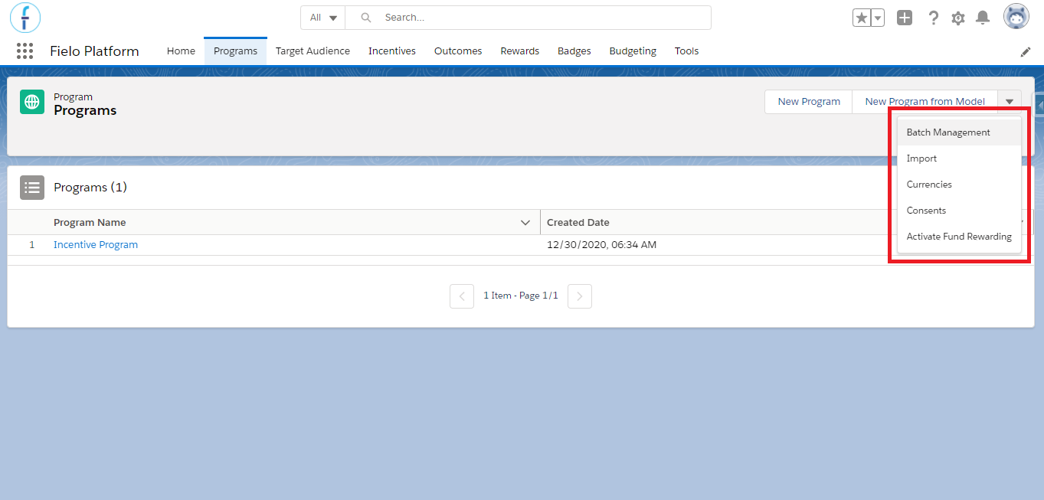Click the Programs list view icon
This screenshot has width=1044, height=500.
click(32, 188)
